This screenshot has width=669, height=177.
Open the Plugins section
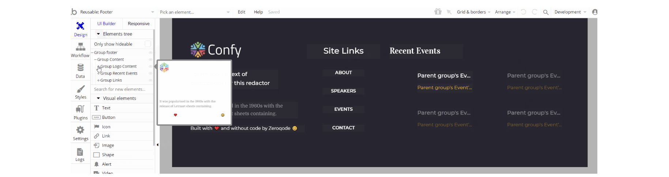point(80,113)
